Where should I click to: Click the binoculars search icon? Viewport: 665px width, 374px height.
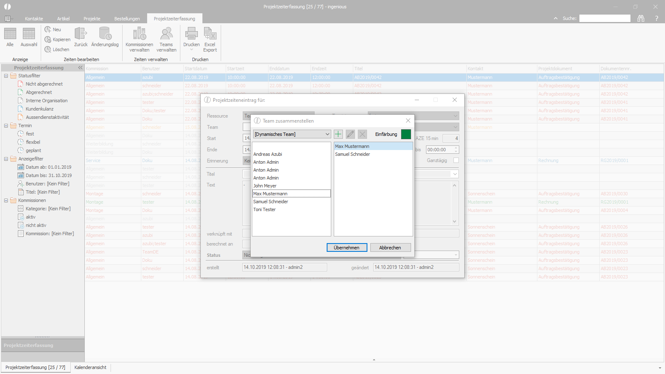(641, 18)
